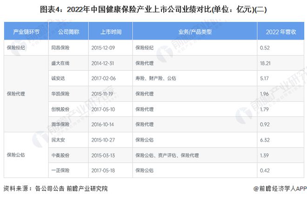The width and height of the screenshot is (307, 198).
Task: Click 保险代理 business type in 盛大在线 row
Action: tap(145, 63)
